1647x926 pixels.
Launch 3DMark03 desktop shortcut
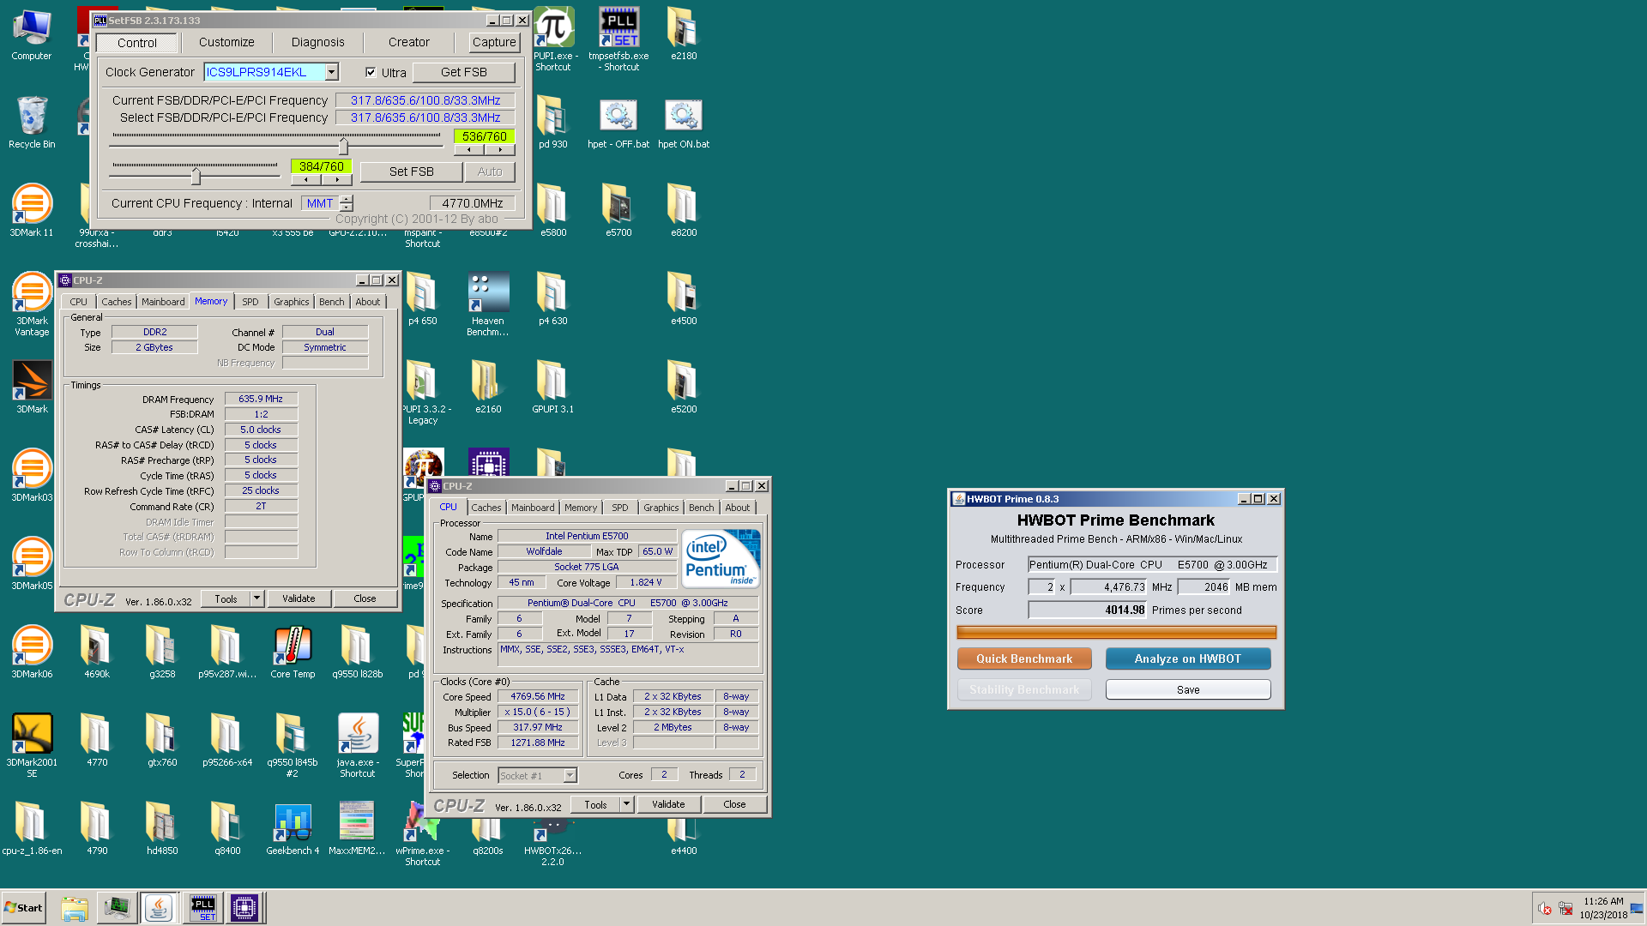pos(32,476)
